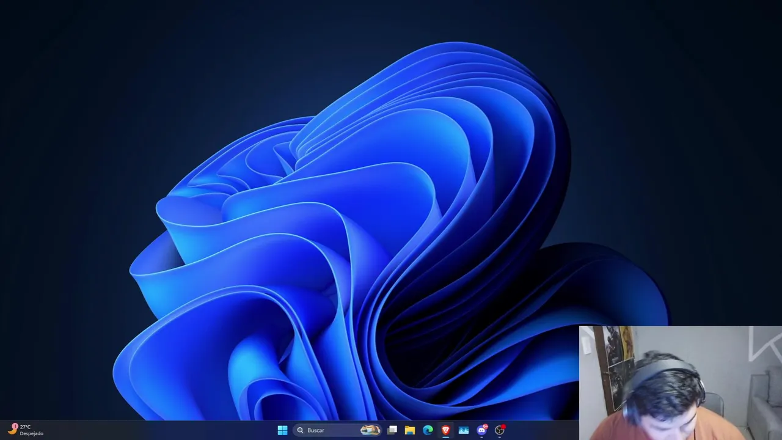The height and width of the screenshot is (440, 782).
Task: Open the search highlight picture in Buscar
Action: coord(370,430)
